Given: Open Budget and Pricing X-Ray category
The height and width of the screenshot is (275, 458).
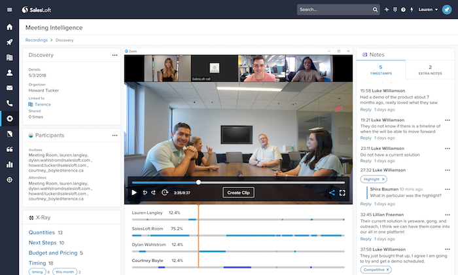Looking at the screenshot, I should point(53,253).
